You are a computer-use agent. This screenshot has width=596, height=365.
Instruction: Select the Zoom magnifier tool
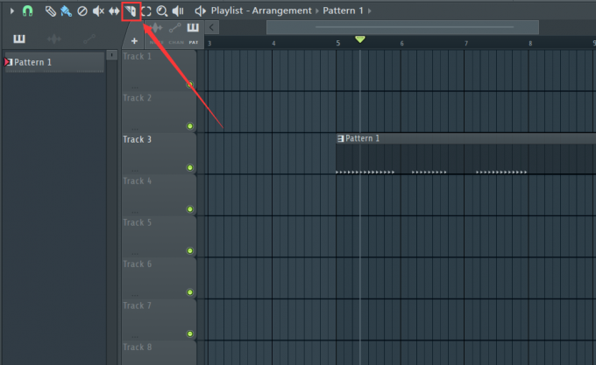pyautogui.click(x=161, y=11)
